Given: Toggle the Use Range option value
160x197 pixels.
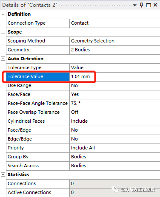Looking at the screenshot, I should 115,86.
